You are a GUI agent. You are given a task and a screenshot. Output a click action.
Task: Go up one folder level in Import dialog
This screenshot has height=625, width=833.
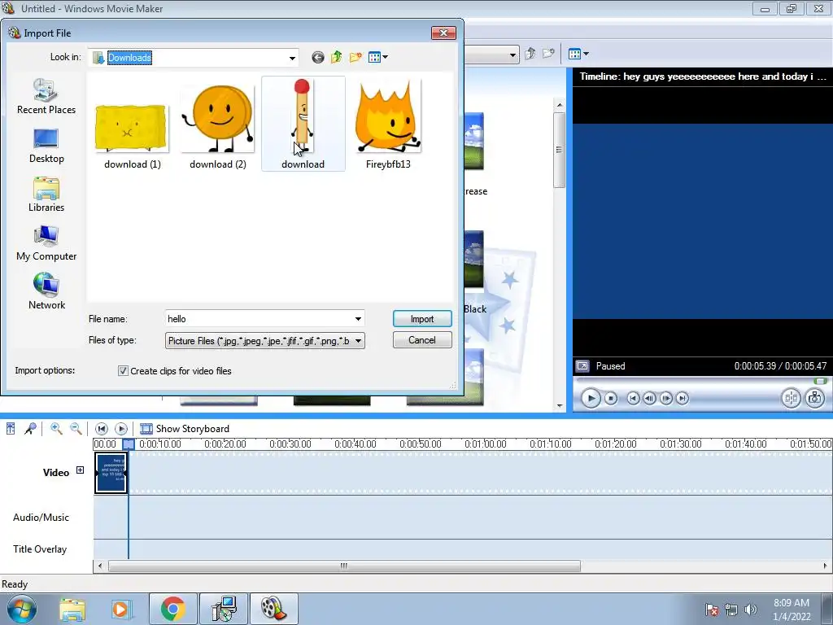336,57
